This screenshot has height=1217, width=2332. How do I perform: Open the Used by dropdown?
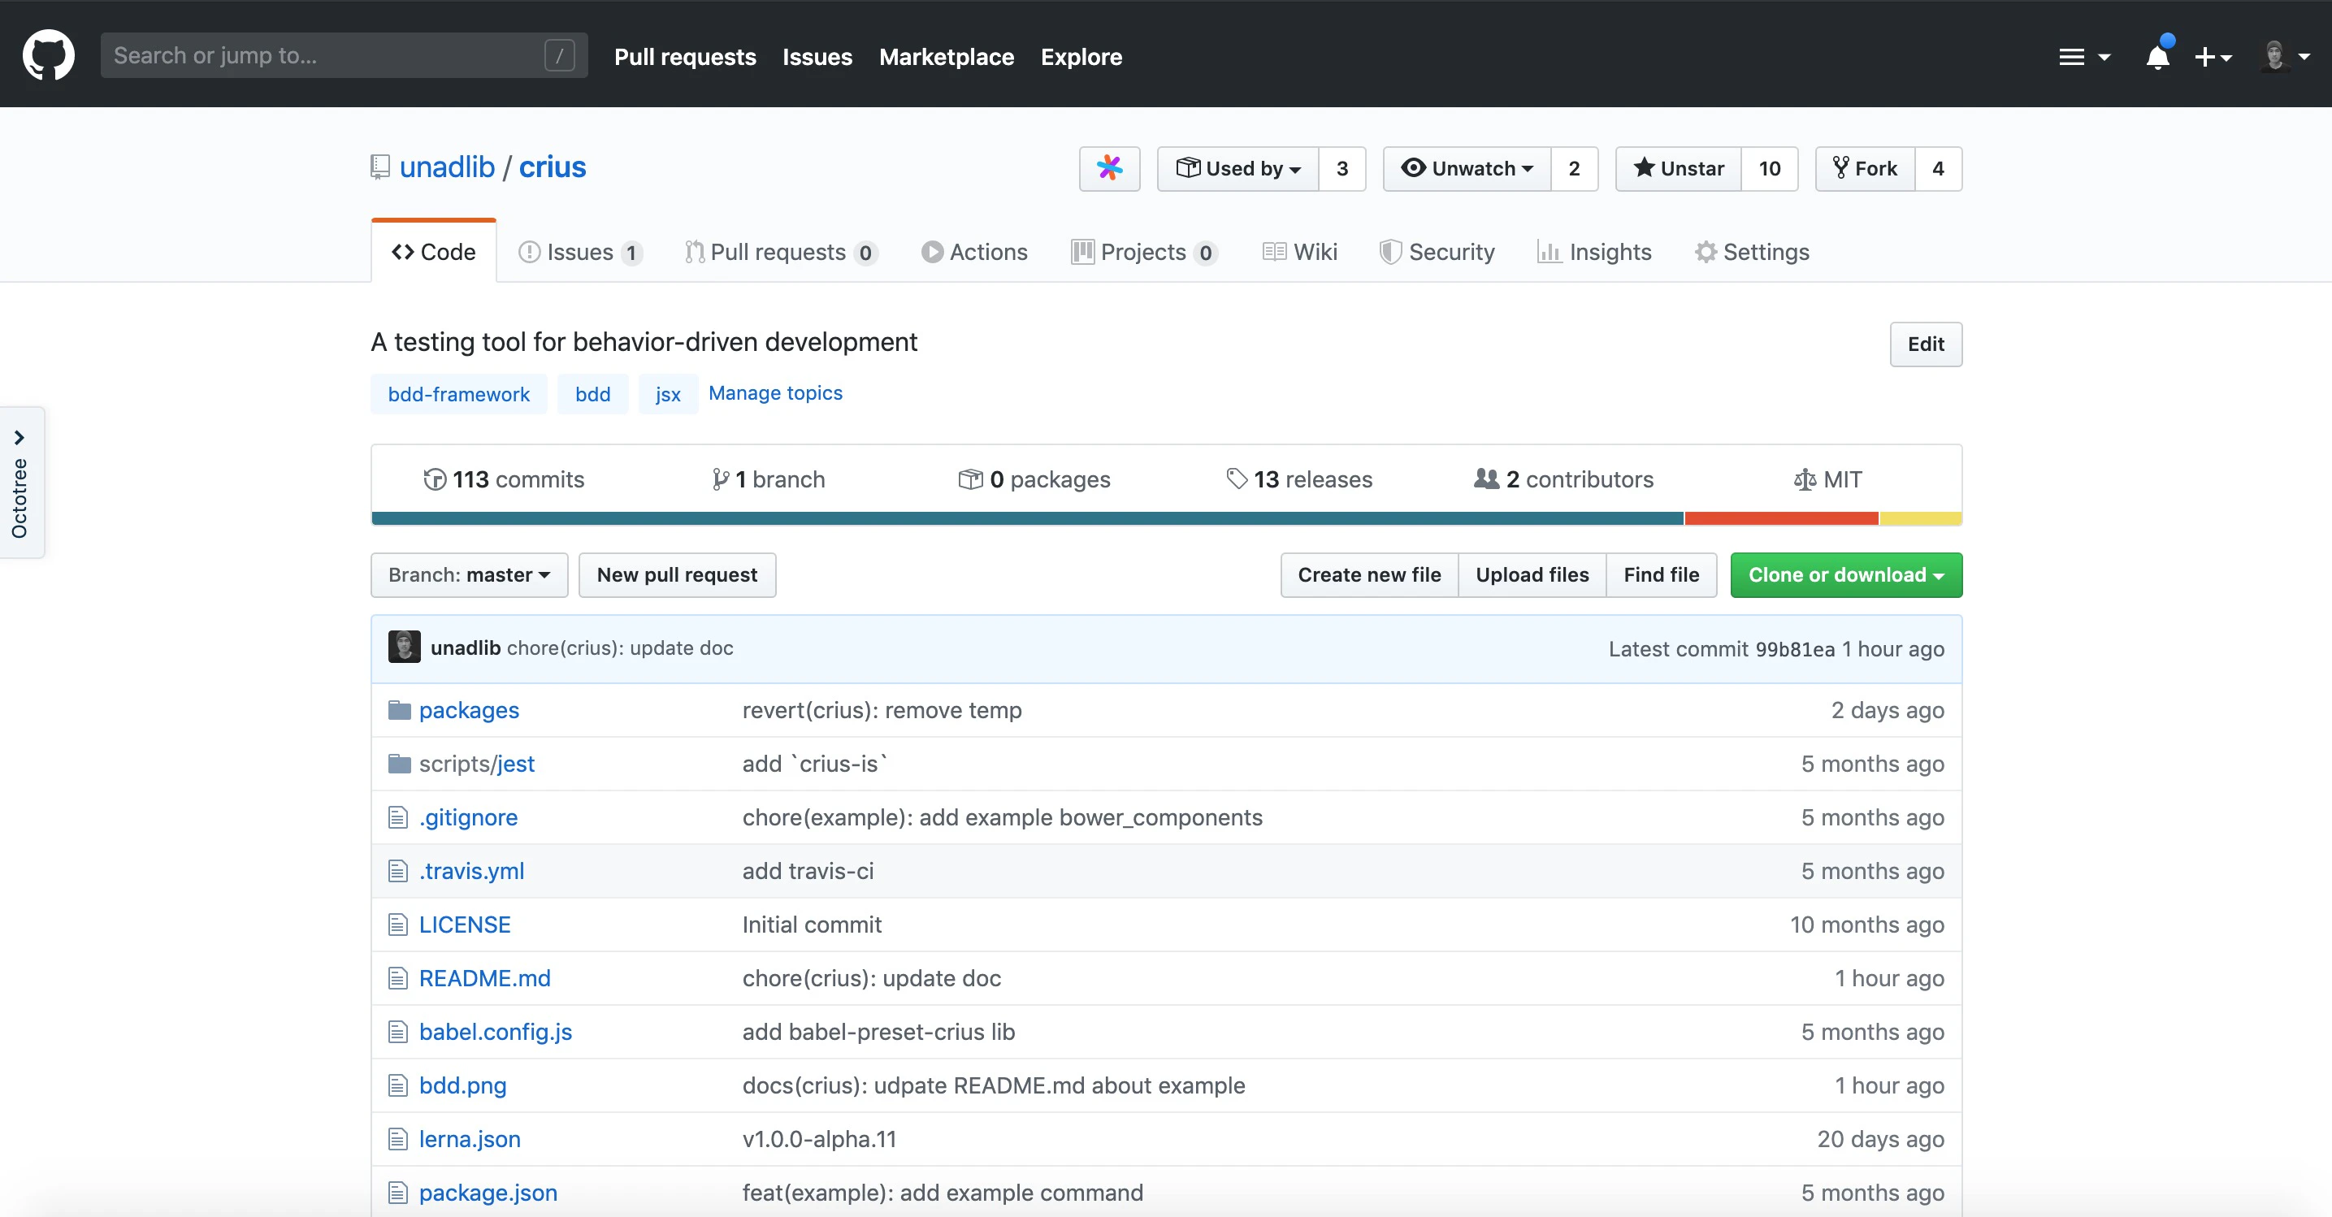(1238, 168)
